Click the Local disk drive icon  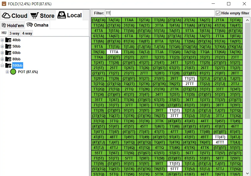point(62,15)
